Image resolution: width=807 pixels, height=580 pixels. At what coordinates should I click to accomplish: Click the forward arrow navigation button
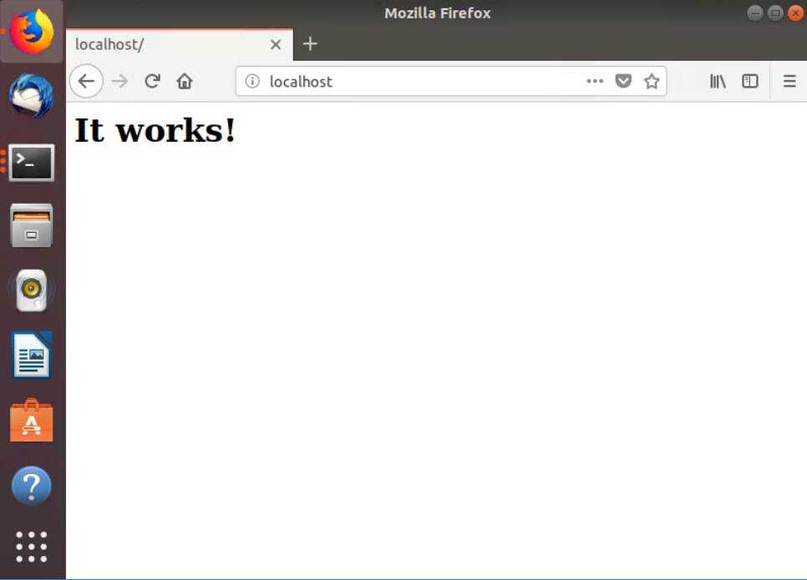click(119, 81)
